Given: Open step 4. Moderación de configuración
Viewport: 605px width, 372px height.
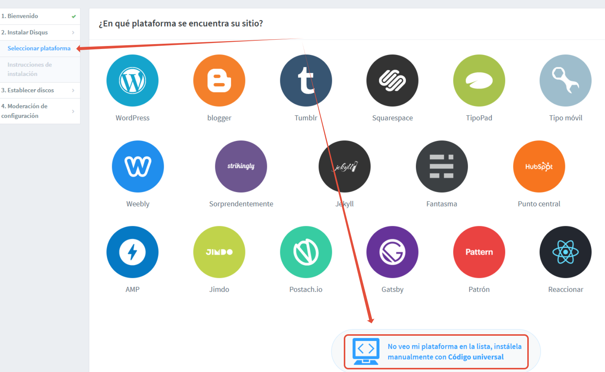Looking at the screenshot, I should [x=40, y=111].
